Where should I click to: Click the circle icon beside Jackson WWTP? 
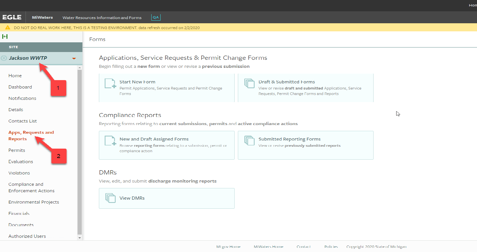pyautogui.click(x=4, y=58)
